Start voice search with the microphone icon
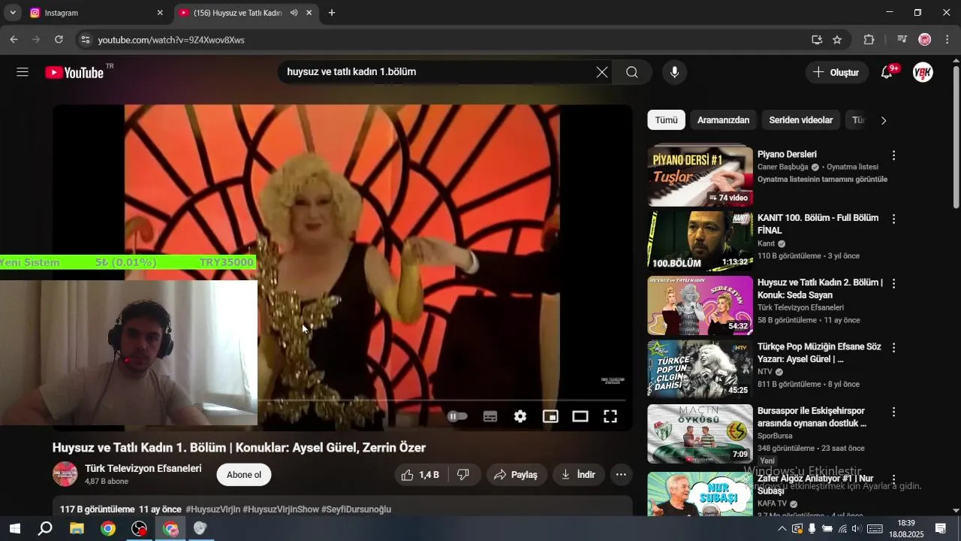This screenshot has height=541, width=961. pos(674,72)
